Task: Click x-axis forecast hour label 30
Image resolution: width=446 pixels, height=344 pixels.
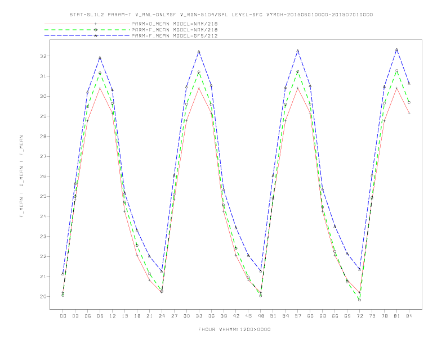Action: click(x=186, y=316)
